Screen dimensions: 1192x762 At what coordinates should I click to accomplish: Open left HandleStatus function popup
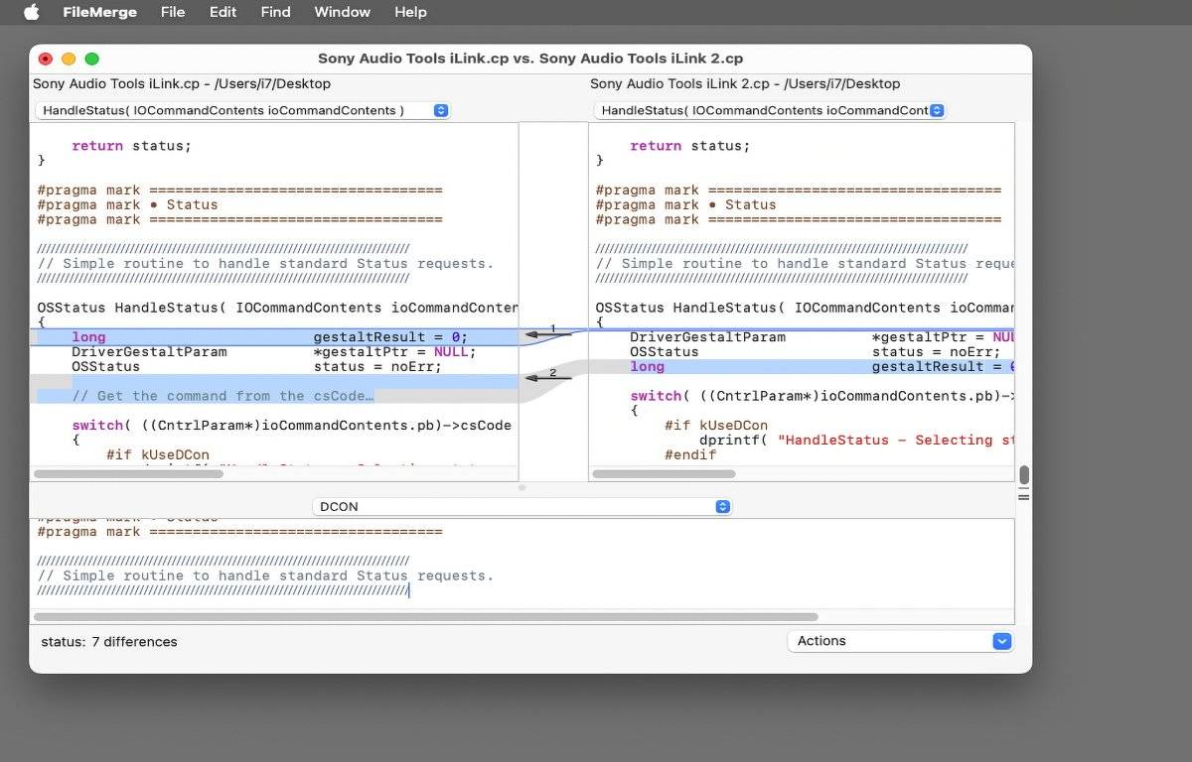[242, 110]
